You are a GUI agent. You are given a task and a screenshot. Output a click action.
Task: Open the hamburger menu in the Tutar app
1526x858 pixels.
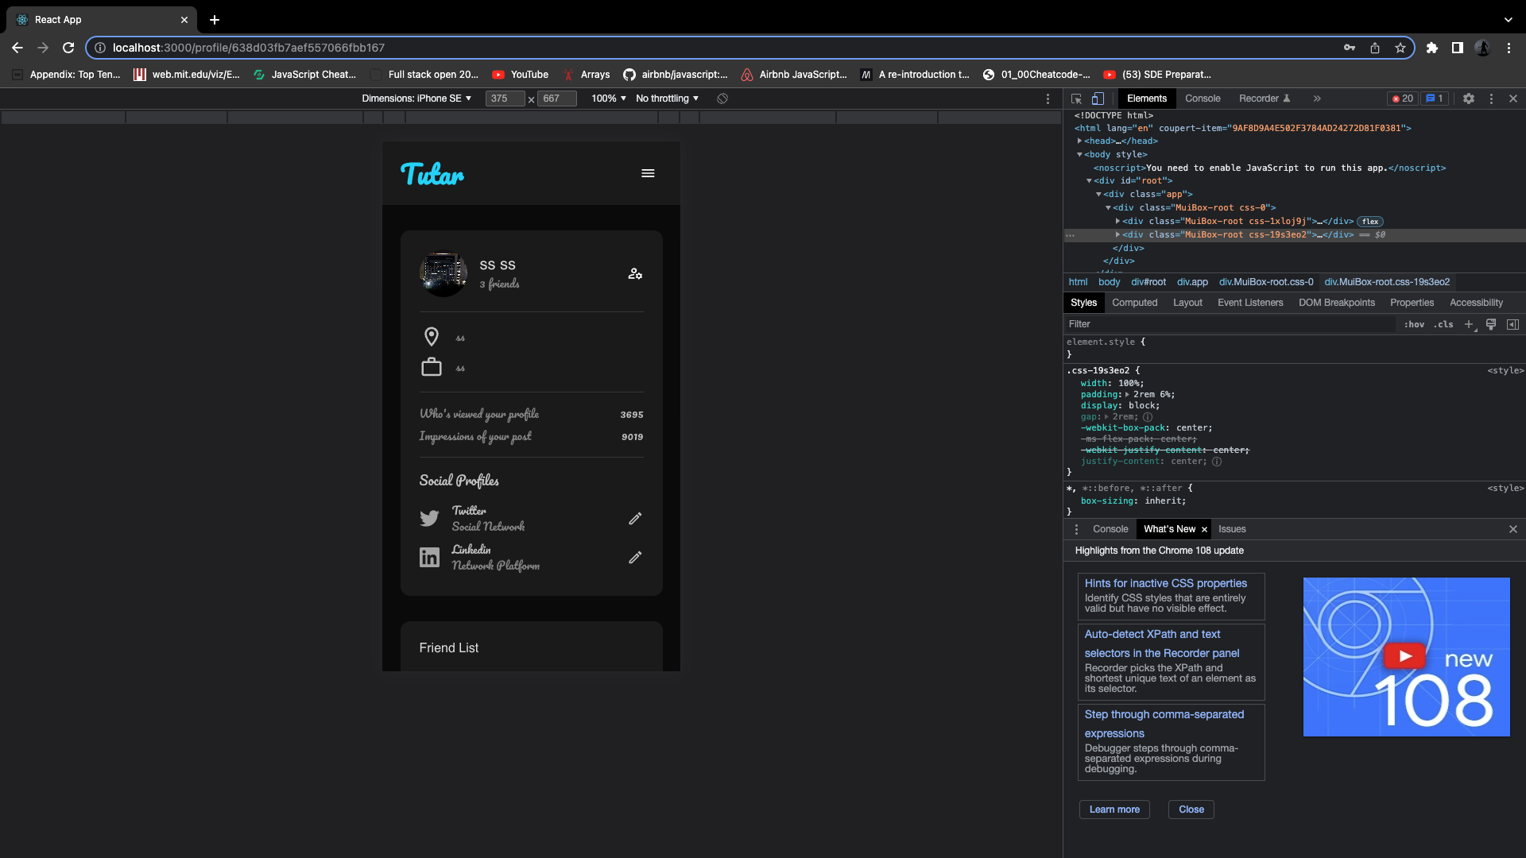648,173
